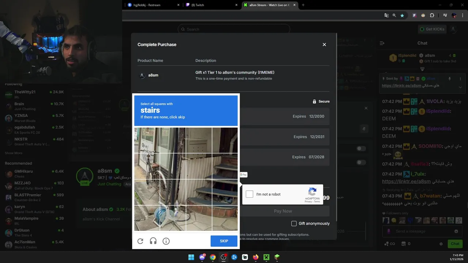Close the Complete Purchase dialog
Image resolution: width=468 pixels, height=263 pixels.
pos(324,45)
